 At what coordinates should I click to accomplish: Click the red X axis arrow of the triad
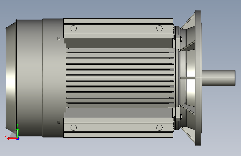pyautogui.click(x=12, y=139)
